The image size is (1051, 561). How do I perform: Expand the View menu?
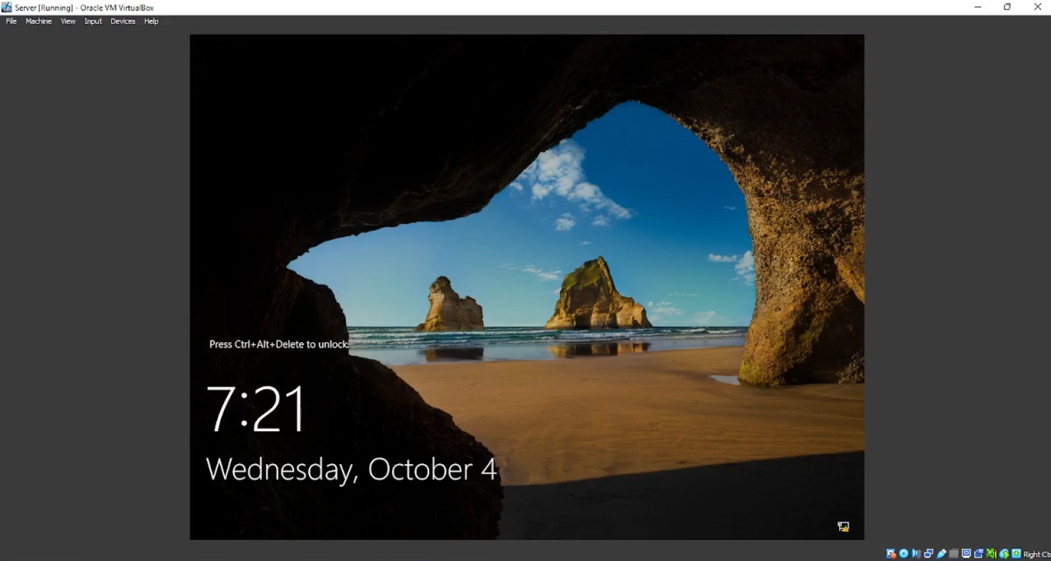(68, 21)
